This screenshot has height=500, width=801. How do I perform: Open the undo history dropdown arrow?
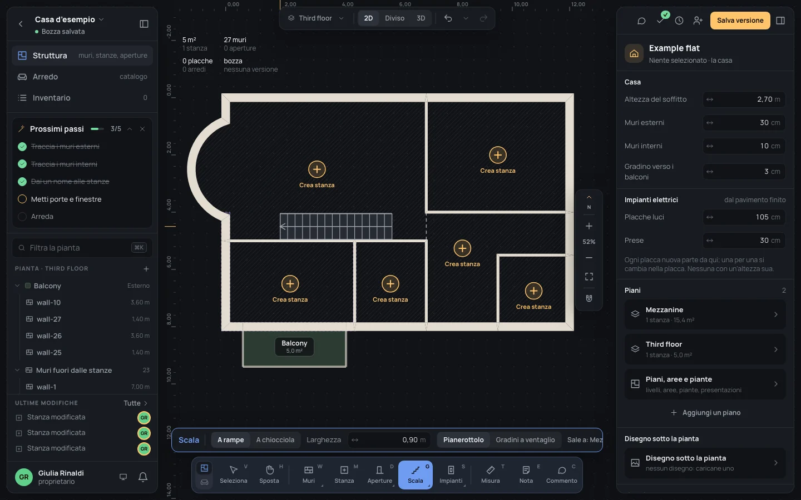[x=466, y=18]
